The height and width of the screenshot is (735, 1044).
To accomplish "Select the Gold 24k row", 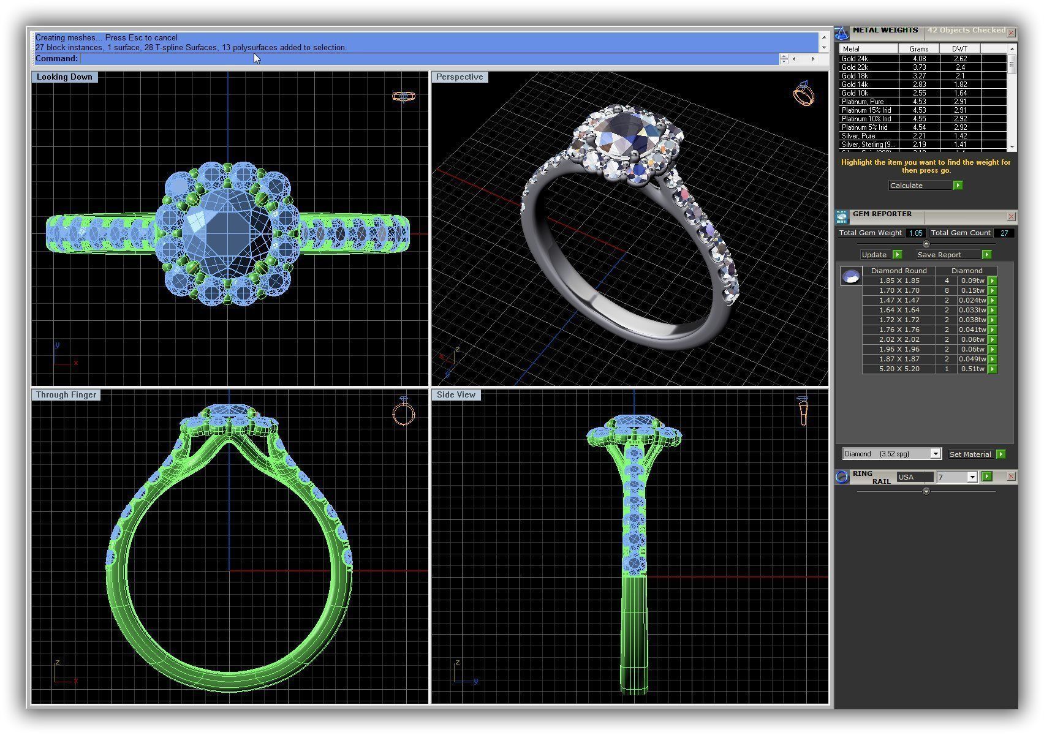I will pyautogui.click(x=923, y=59).
